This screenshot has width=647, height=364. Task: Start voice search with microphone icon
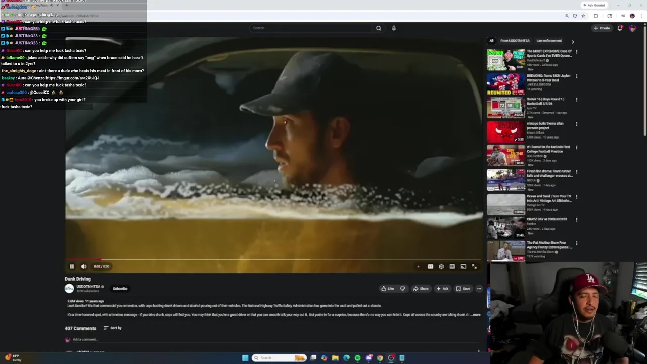click(x=394, y=28)
